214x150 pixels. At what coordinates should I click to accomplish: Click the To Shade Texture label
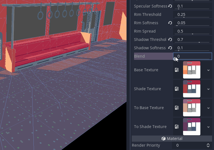[x=150, y=127]
